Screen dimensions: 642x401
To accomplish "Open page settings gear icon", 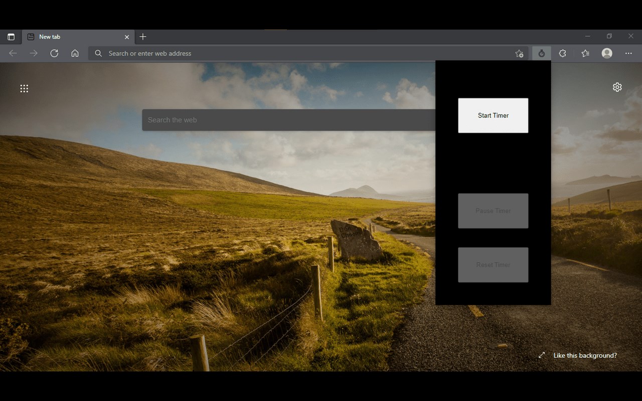I will (617, 87).
